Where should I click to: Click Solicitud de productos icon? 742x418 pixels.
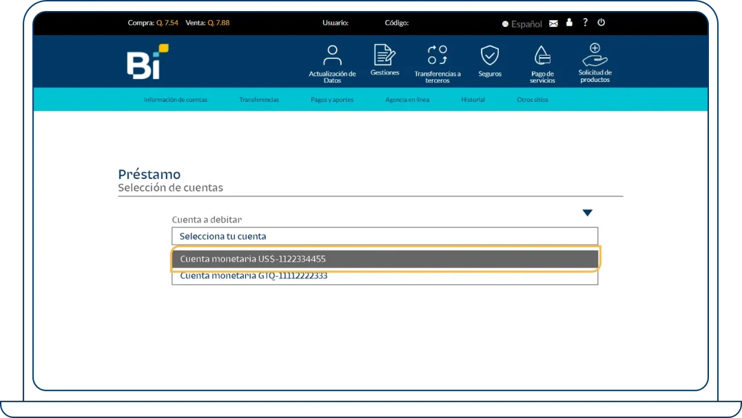(x=595, y=55)
